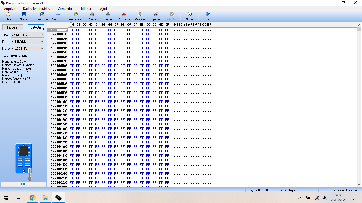Open the notification center icon
This screenshot has height=203, width=362.
coord(353,198)
